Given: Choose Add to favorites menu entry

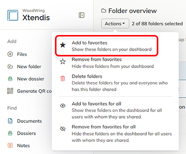Looking at the screenshot, I should click(x=107, y=46).
